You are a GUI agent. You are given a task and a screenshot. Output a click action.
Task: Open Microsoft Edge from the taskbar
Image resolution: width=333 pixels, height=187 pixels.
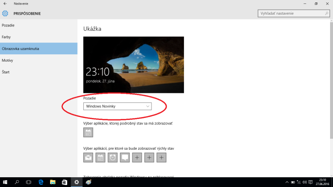point(41,182)
